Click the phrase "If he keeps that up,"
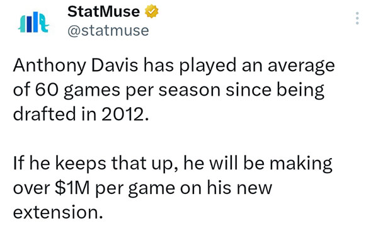The image size is (378, 228). click(96, 163)
